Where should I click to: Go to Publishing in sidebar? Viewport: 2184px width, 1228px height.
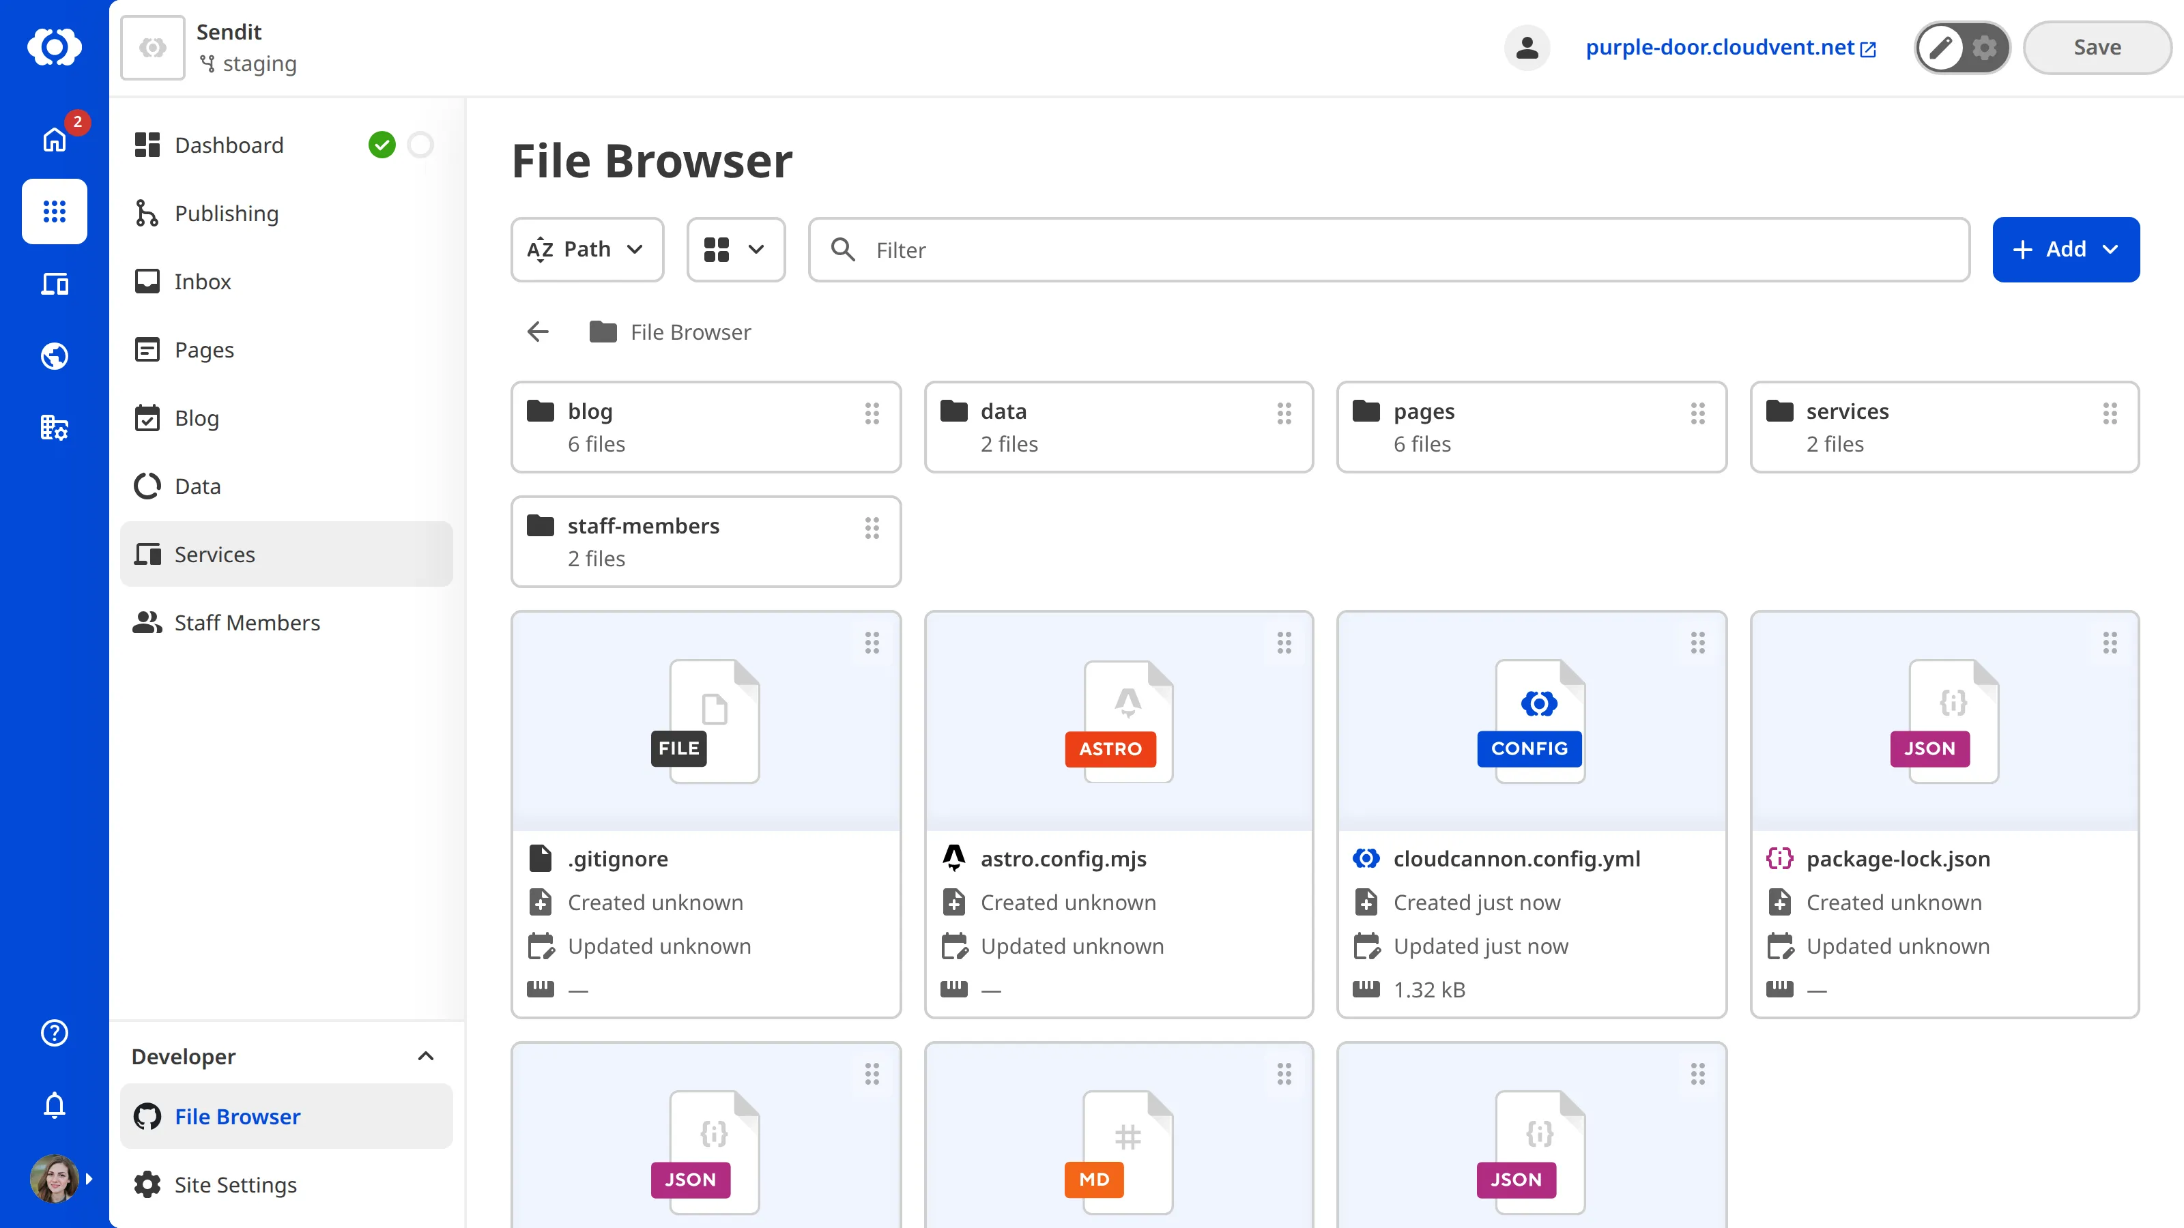pos(287,214)
